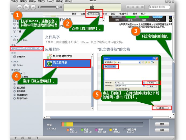186x140 pixels.
Task: Click the search magnifier icon
Action: tap(150, 7)
